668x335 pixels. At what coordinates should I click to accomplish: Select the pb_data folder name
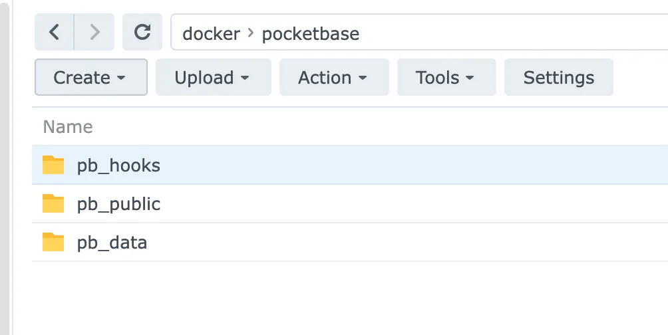click(x=112, y=243)
